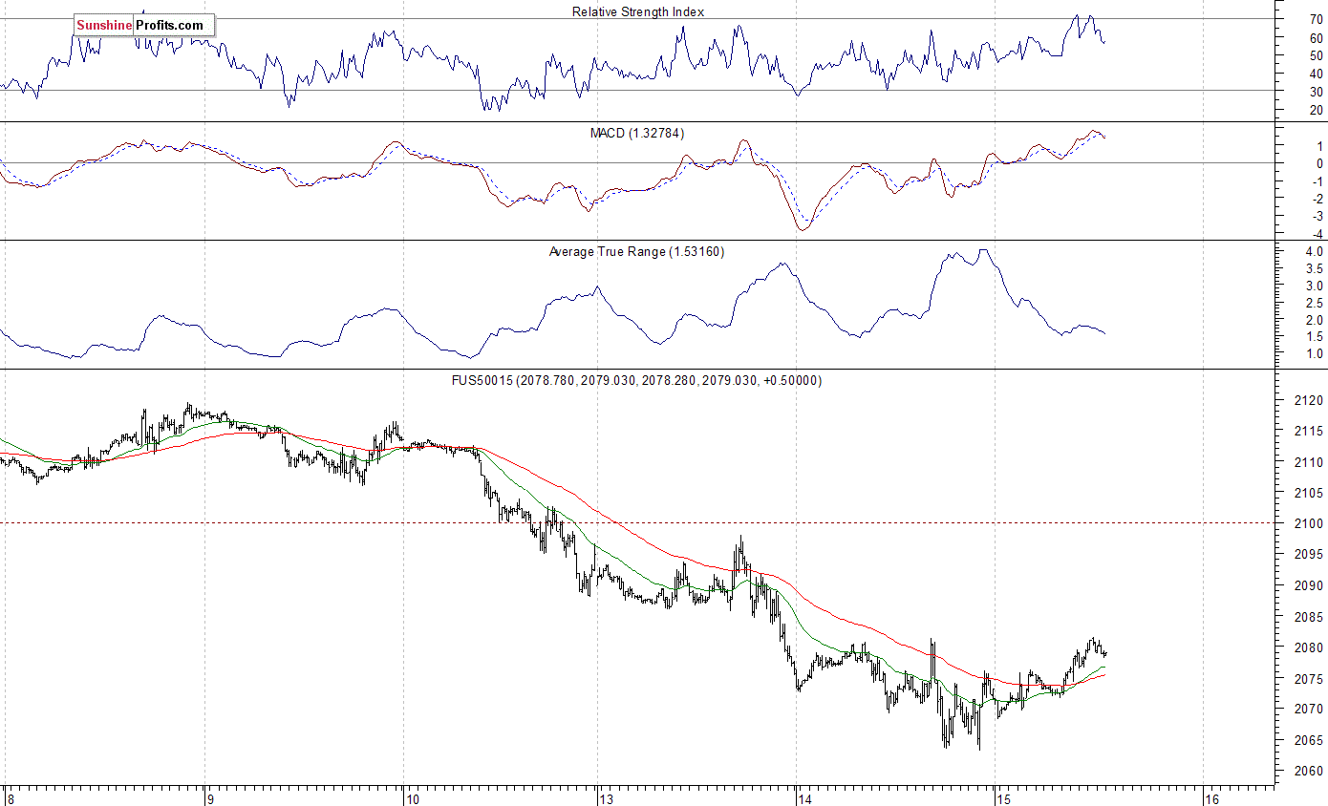Image resolution: width=1328 pixels, height=806 pixels.
Task: Click date label 8 on time axis
Action: 11,798
